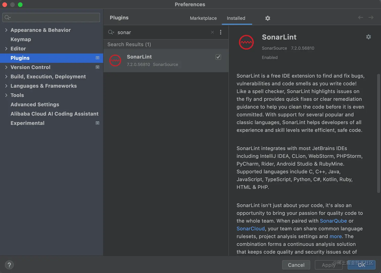
Task: Click the OK button
Action: point(361,265)
